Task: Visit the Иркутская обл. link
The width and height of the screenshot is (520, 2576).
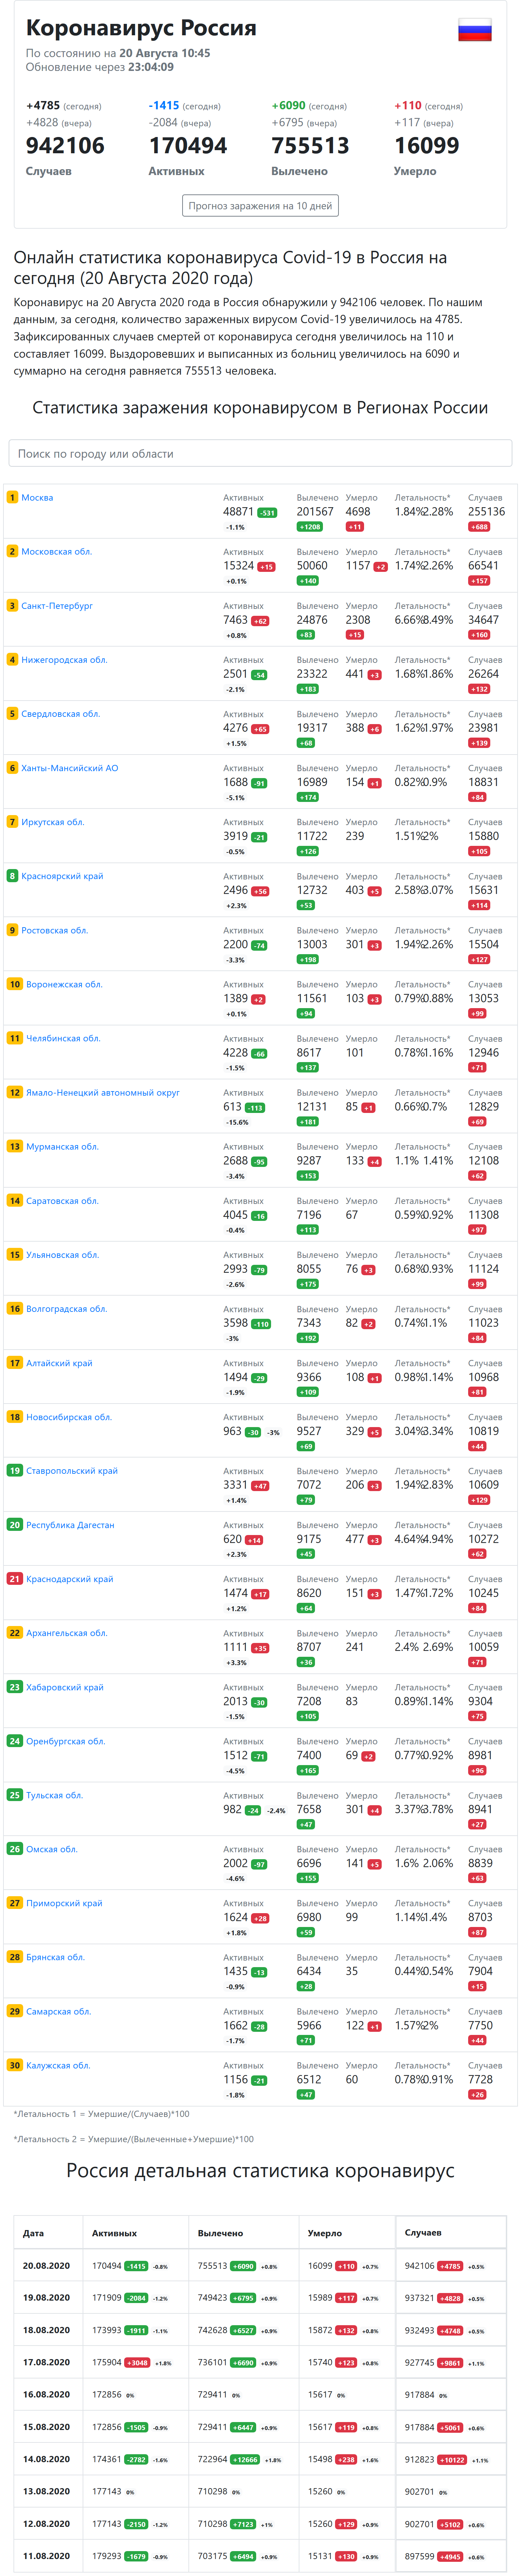Action: pyautogui.click(x=53, y=822)
